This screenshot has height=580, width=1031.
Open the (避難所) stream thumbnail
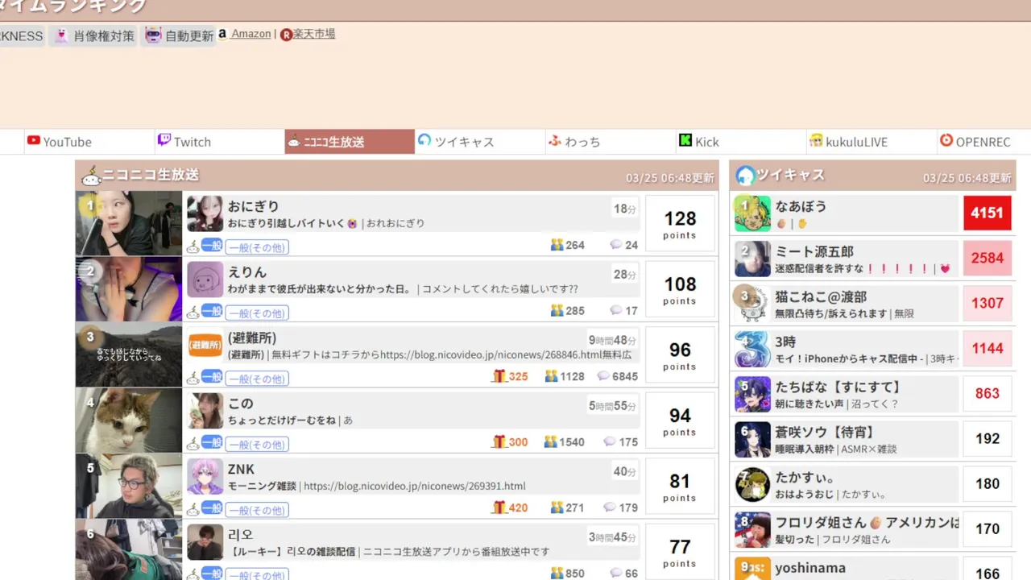[129, 355]
